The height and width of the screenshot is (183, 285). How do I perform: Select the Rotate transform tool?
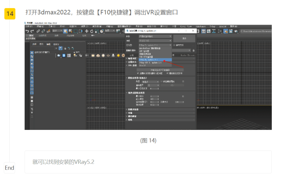92,31
